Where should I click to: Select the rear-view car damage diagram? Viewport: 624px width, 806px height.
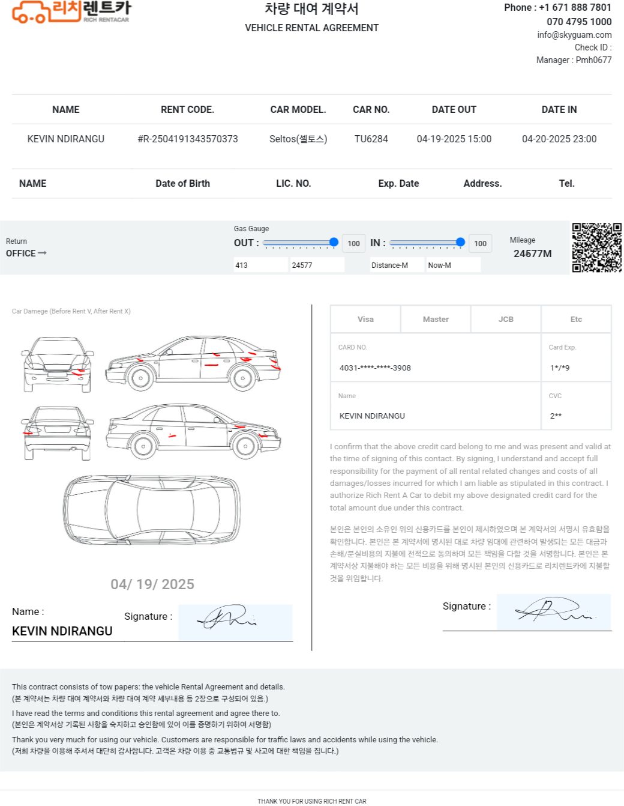58,433
